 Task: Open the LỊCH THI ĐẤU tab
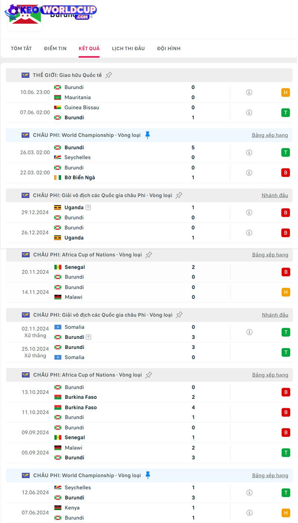tap(128, 48)
